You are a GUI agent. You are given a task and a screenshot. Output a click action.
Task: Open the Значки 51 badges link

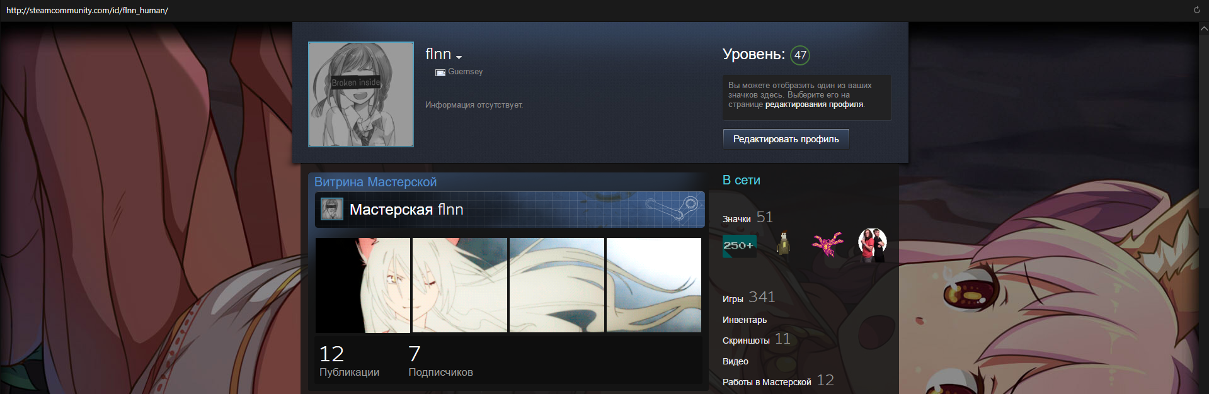tap(748, 218)
